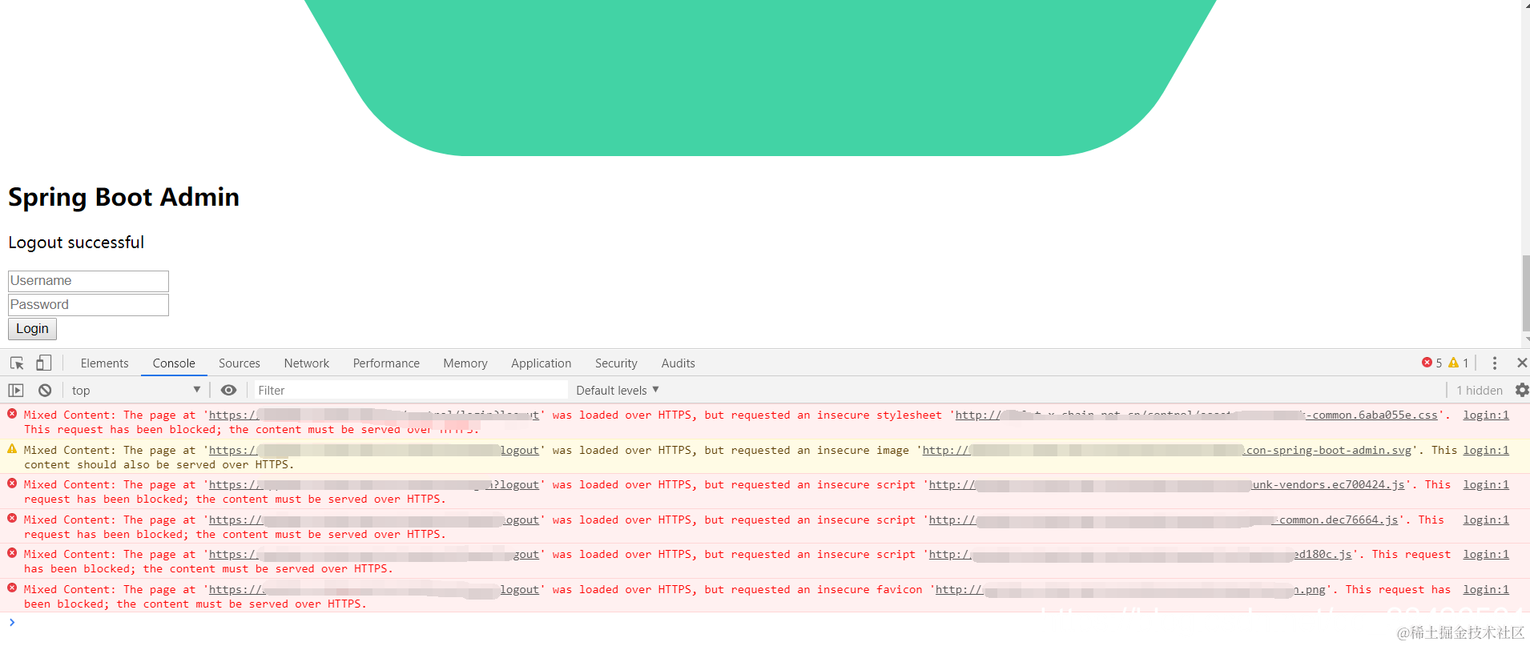Click the green Spring Boot Admin logo
This screenshot has width=1530, height=646.
pyautogui.click(x=760, y=78)
